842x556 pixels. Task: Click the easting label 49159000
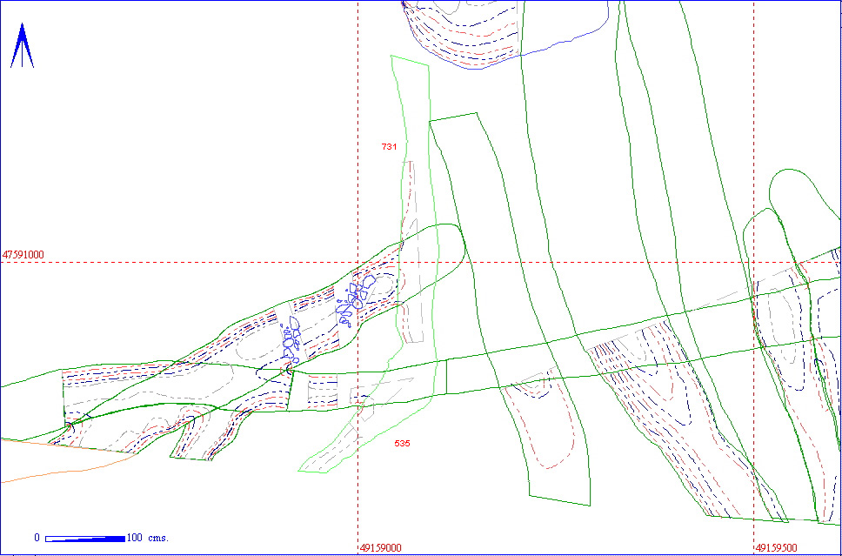381,548
